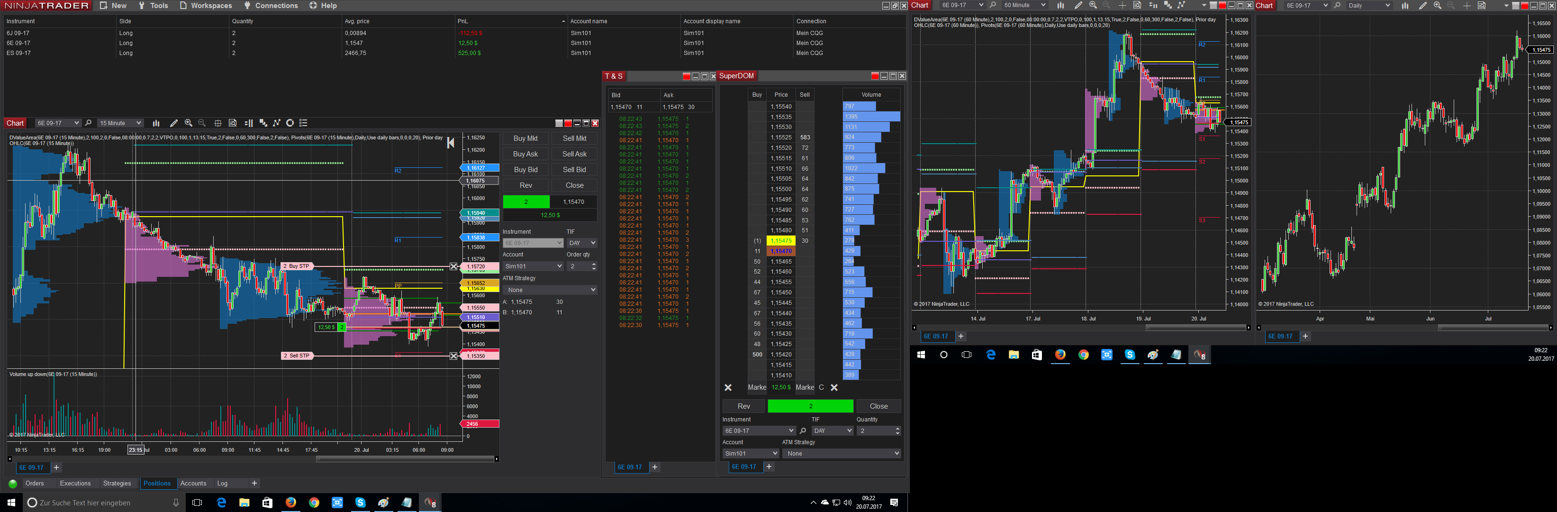Enable crosshair in 15 Minute chart toolbar
1557x512 pixels.
point(217,123)
